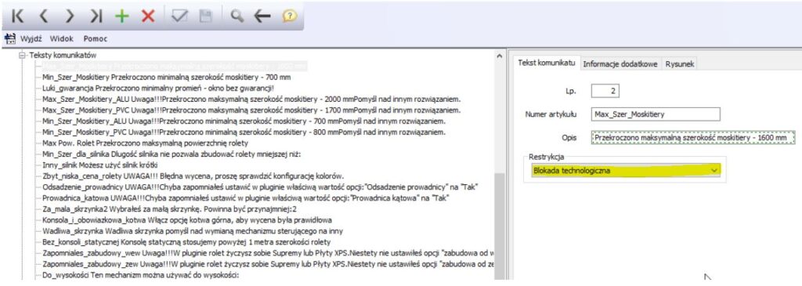Select the Inny_silnik row
The image size is (802, 286).
coord(99,165)
